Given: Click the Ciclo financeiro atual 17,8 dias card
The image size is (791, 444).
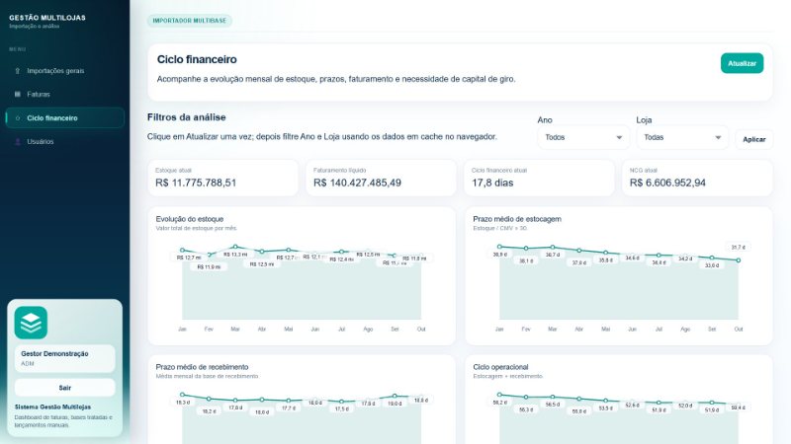Looking at the screenshot, I should 539,178.
